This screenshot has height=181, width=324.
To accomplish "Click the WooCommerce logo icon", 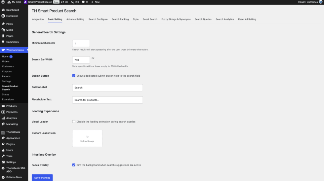I will [x=3, y=50].
